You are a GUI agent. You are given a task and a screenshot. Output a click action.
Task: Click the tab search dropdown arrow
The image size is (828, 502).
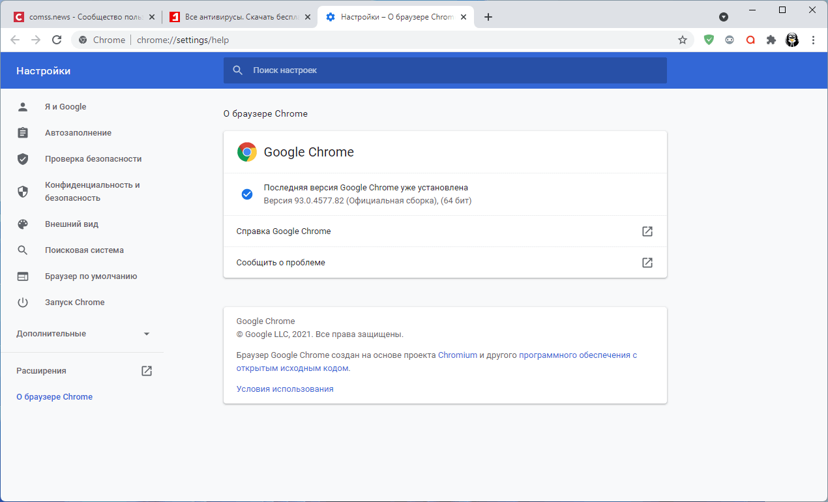pos(724,17)
